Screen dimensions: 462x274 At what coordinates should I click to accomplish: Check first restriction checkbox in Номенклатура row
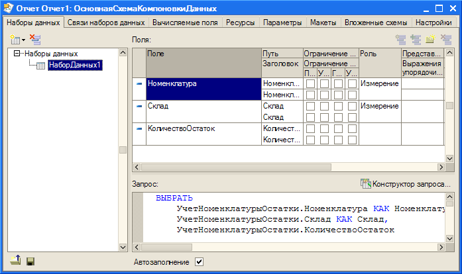[310, 84]
